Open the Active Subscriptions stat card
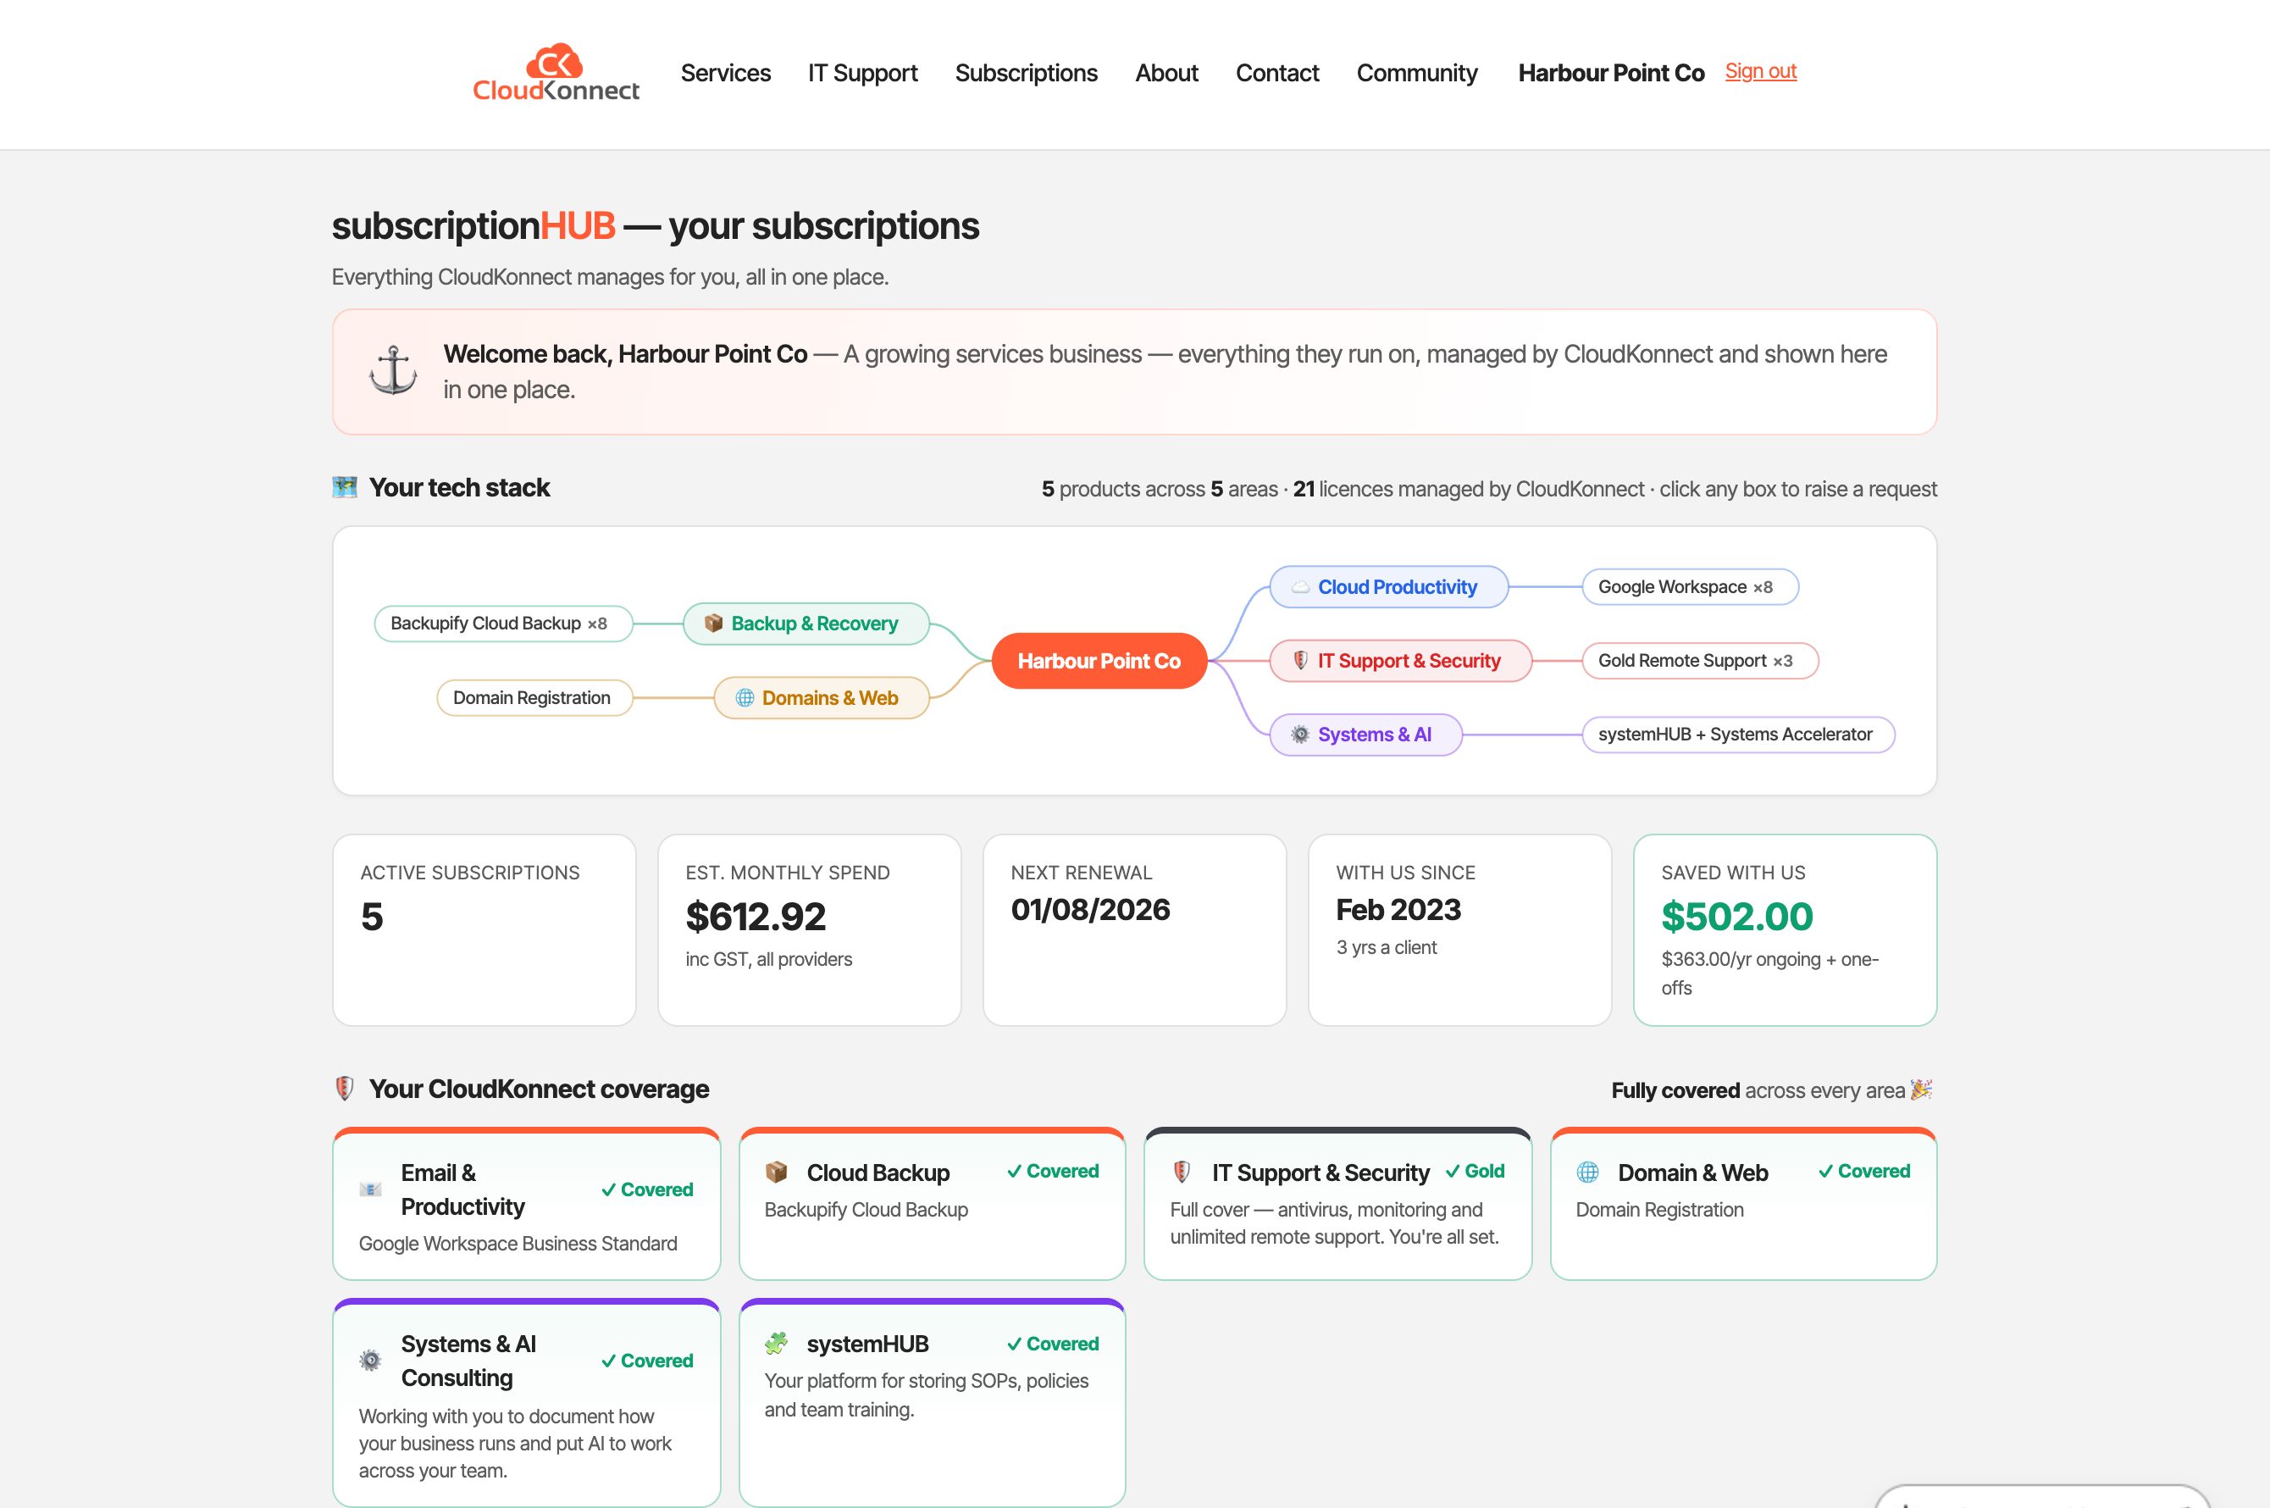This screenshot has width=2270, height=1508. click(x=484, y=930)
